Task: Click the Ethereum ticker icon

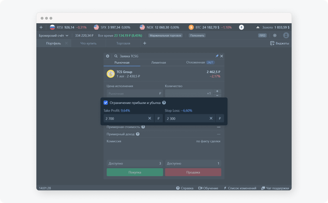Action: 242,27
